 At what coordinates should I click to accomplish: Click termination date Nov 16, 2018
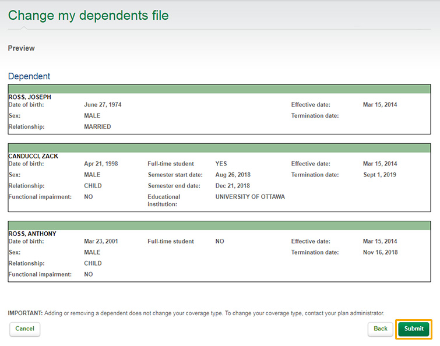[380, 252]
